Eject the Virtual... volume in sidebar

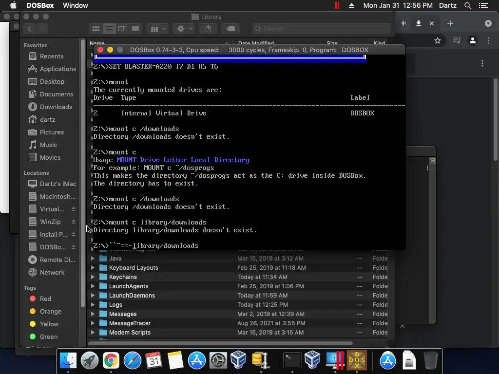[74, 209]
